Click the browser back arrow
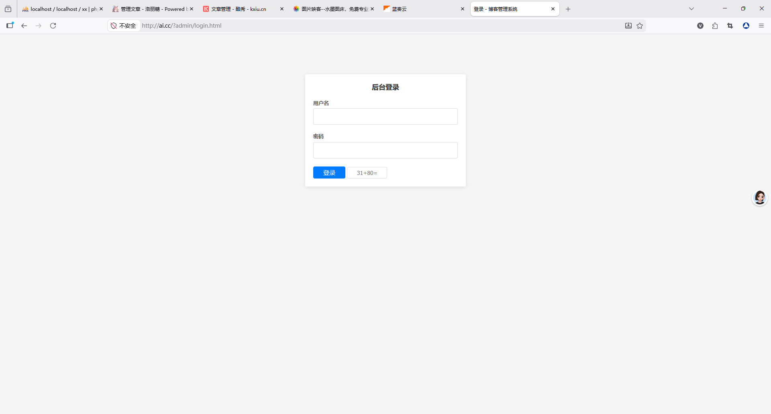 [24, 26]
